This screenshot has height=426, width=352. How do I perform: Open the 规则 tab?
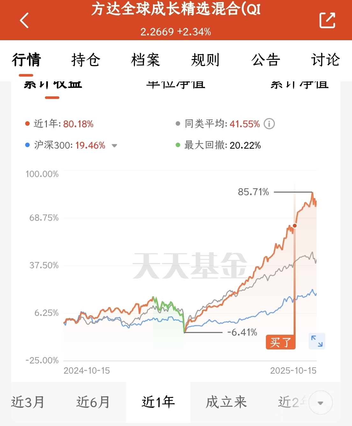(x=205, y=60)
